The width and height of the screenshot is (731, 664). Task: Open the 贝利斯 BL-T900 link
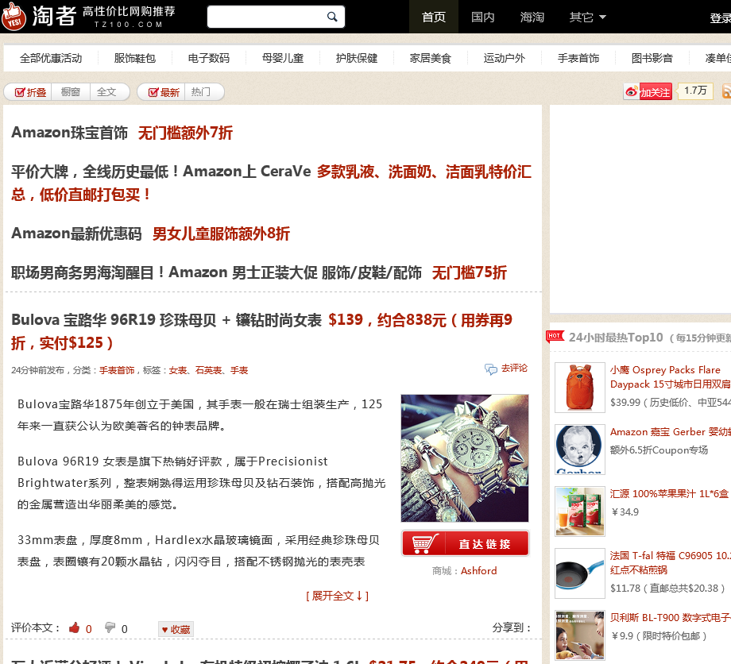[671, 618]
